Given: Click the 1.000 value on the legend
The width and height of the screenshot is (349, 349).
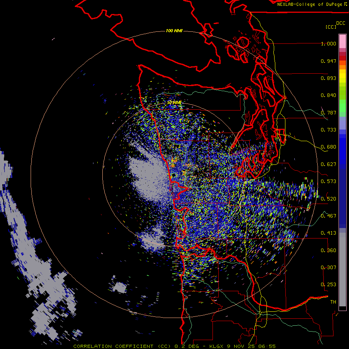Looking at the screenshot, I should tap(328, 43).
